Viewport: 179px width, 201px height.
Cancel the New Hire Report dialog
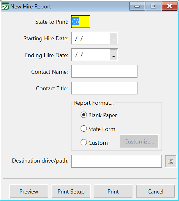[x=155, y=191]
